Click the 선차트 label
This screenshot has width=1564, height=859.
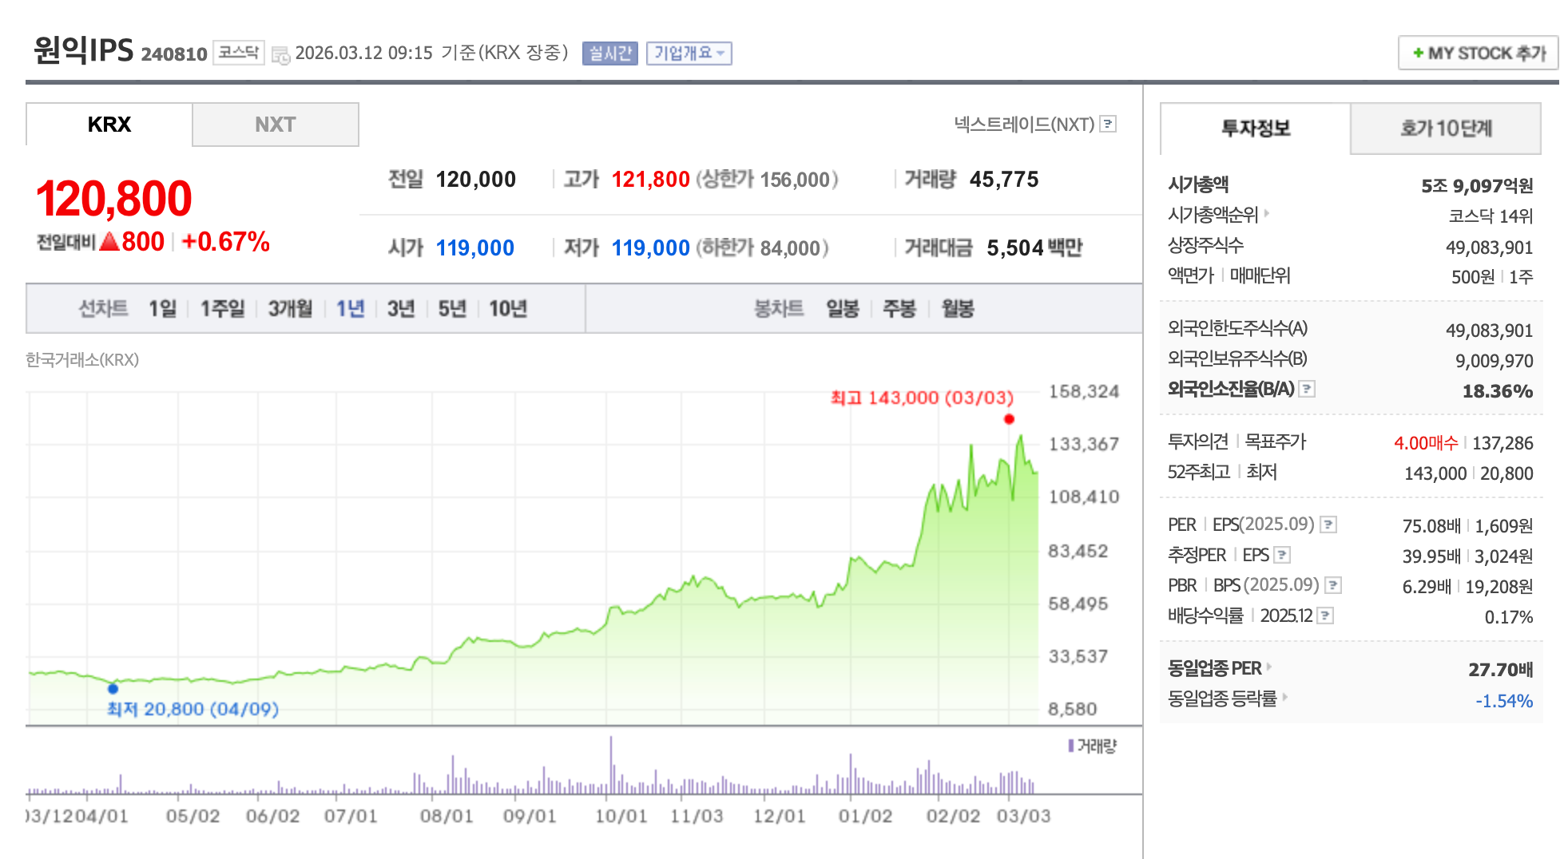(x=103, y=309)
